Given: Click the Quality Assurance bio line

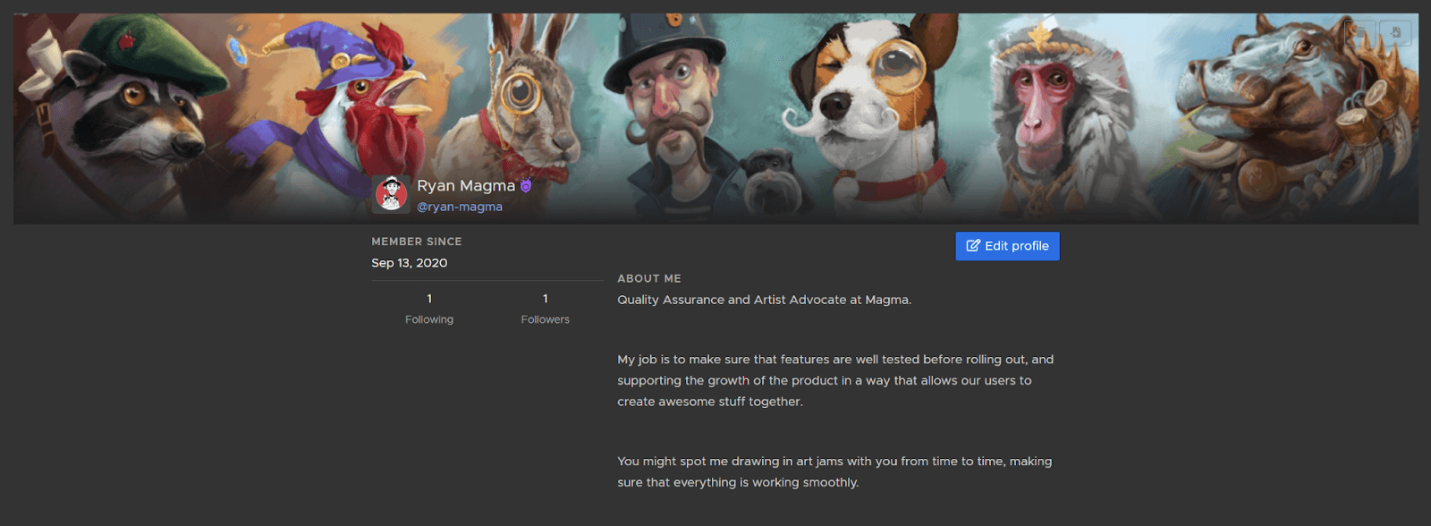Looking at the screenshot, I should tap(764, 300).
